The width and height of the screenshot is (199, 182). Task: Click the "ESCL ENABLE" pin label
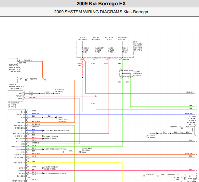point(19,157)
